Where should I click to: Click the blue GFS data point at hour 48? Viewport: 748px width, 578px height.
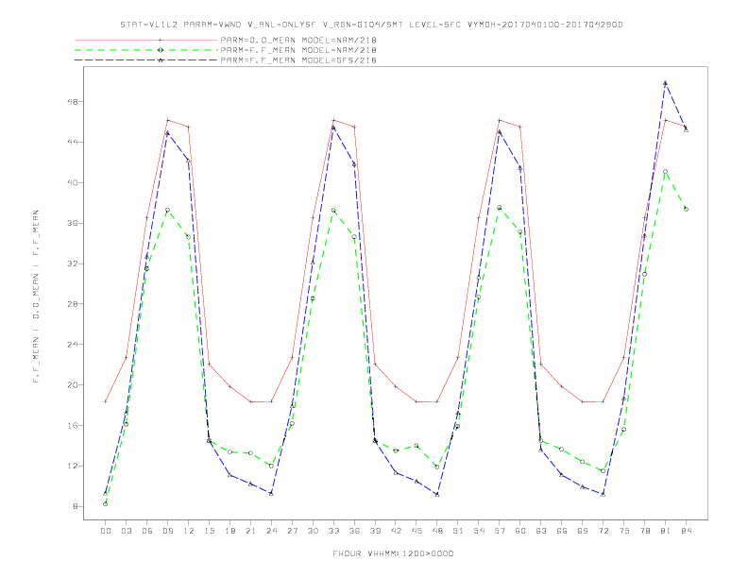click(437, 495)
